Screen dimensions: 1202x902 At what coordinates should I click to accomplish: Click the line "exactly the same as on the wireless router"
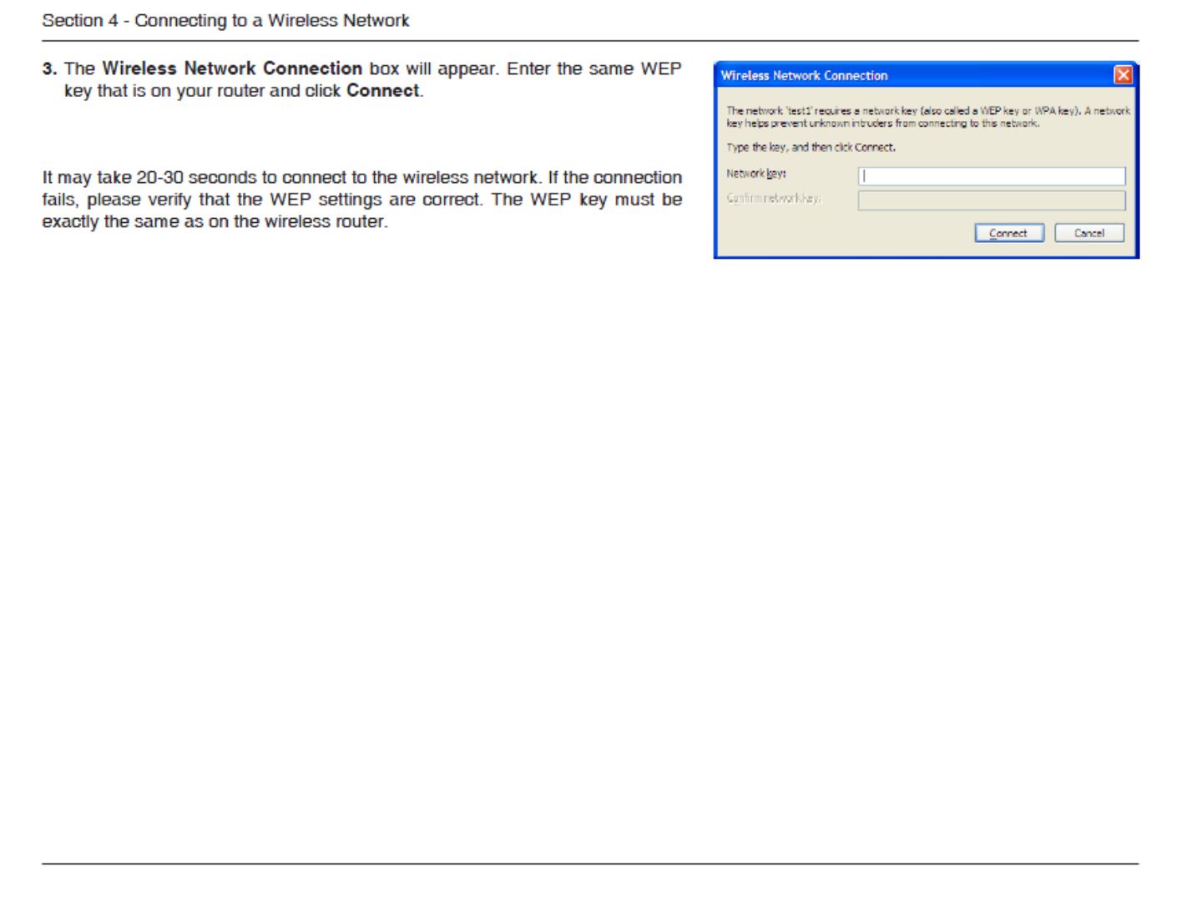point(215,221)
